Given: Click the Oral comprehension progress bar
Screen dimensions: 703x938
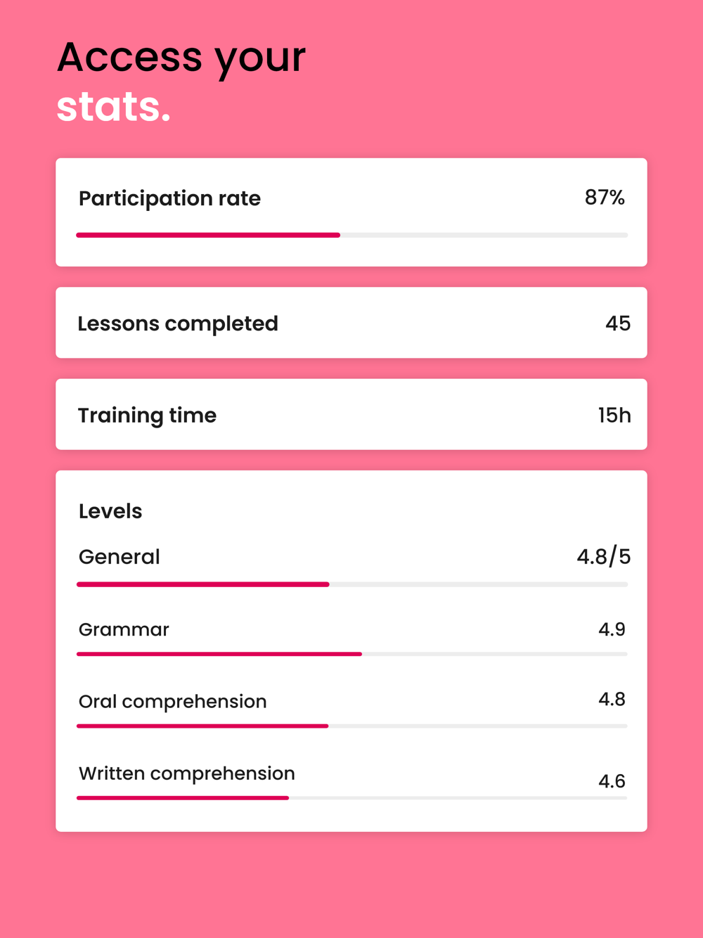Looking at the screenshot, I should 351,726.
